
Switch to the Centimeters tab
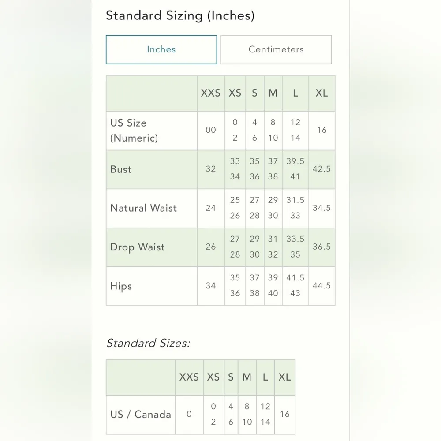pos(276,49)
